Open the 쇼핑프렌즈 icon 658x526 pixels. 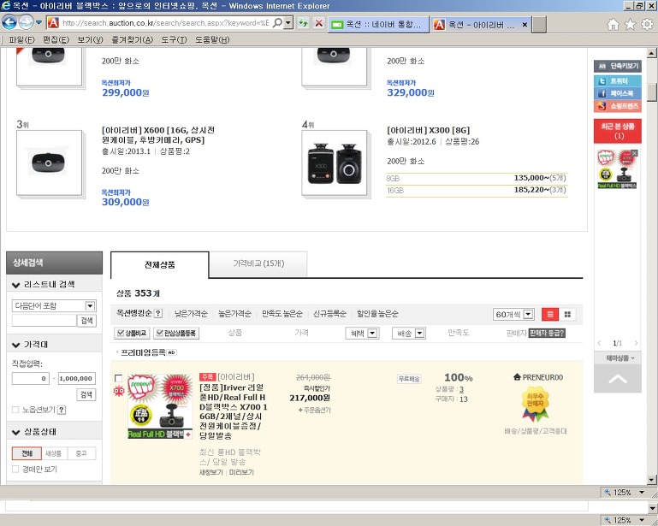tap(617, 106)
